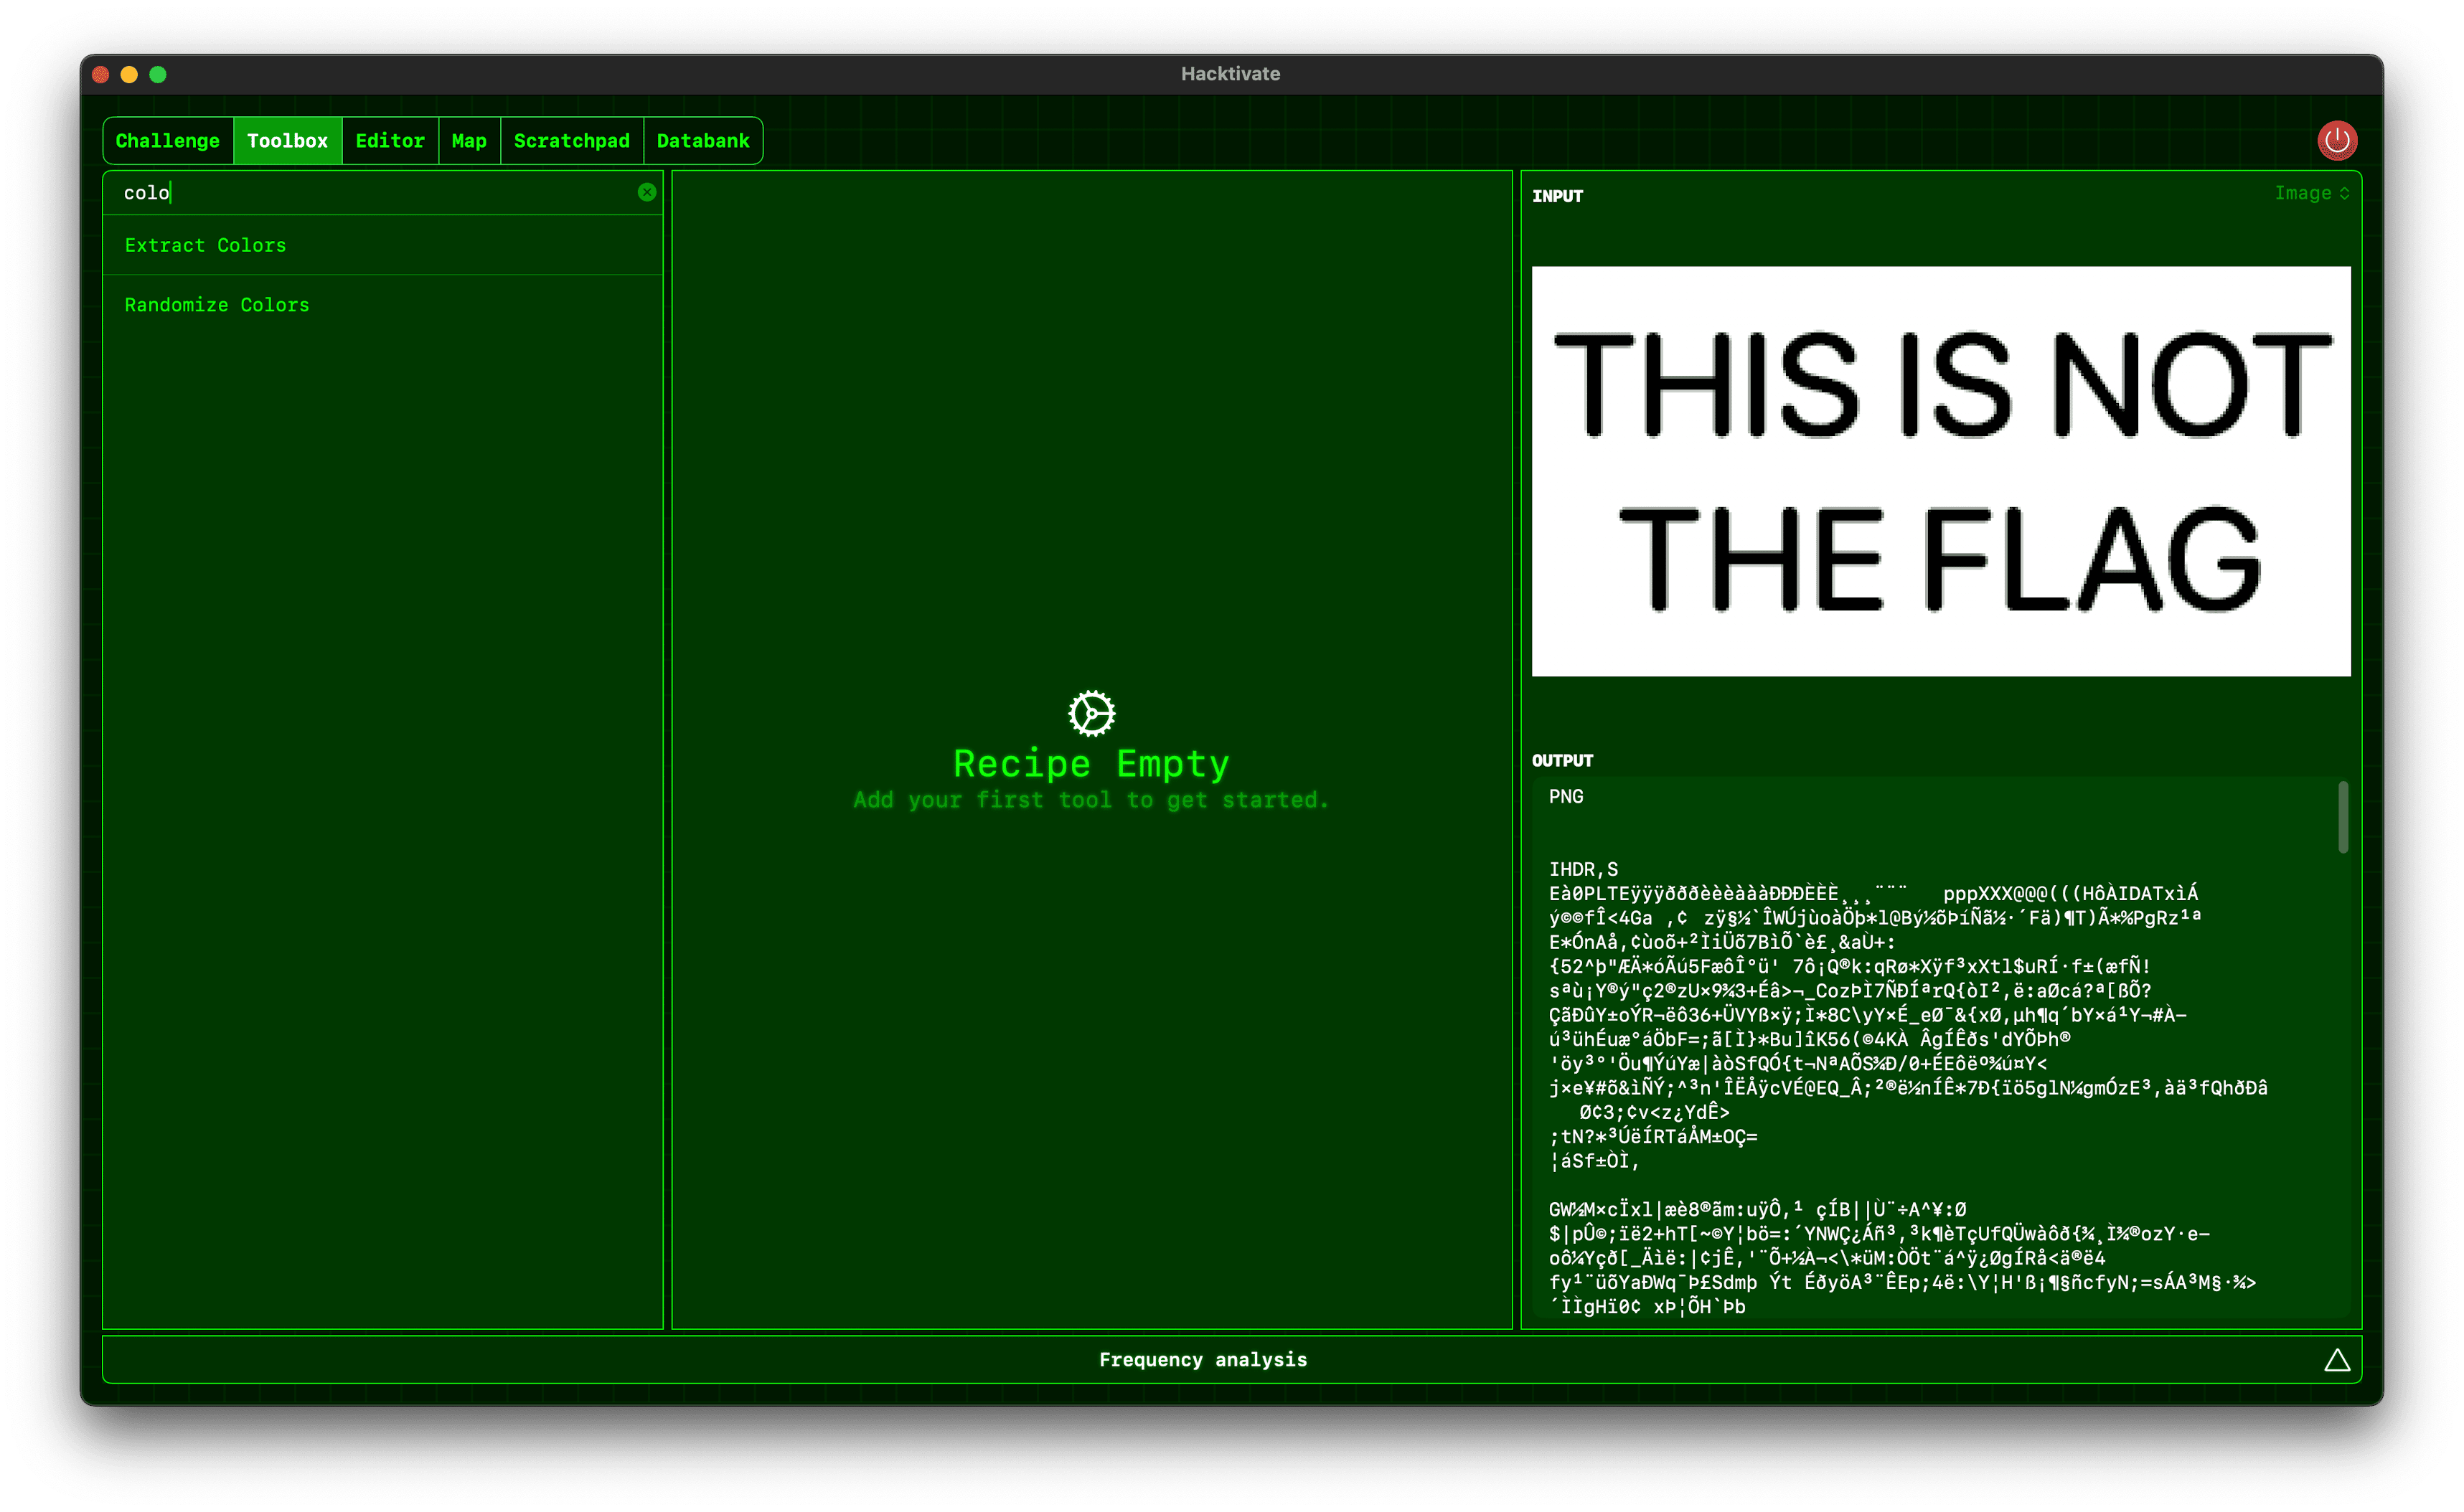Clear the search field with x icon

pyautogui.click(x=647, y=192)
